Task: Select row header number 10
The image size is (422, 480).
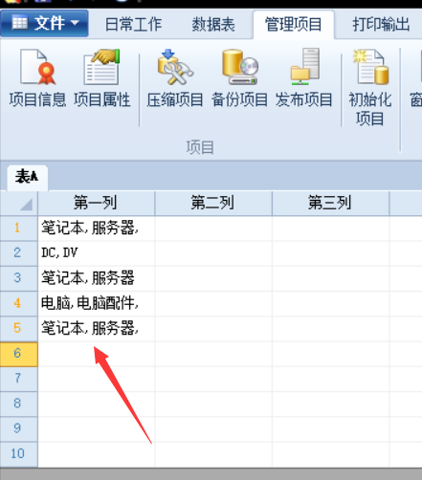Action: [x=19, y=454]
